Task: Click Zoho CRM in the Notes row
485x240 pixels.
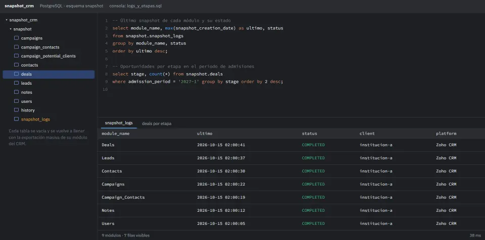Action: (446, 210)
